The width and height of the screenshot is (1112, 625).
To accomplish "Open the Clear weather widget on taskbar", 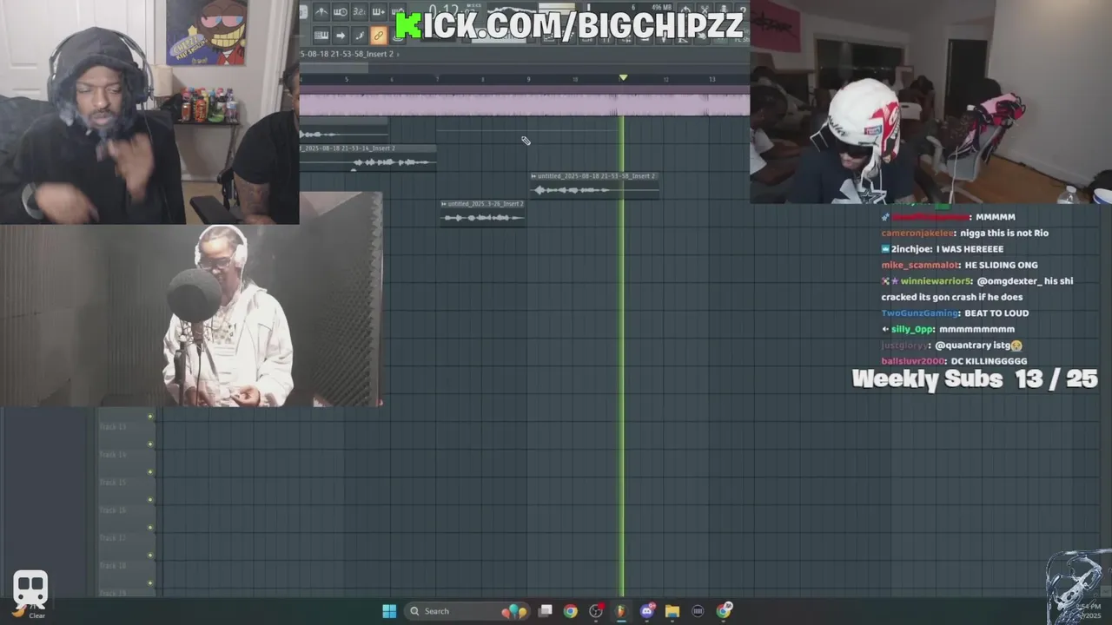I will pos(31,611).
